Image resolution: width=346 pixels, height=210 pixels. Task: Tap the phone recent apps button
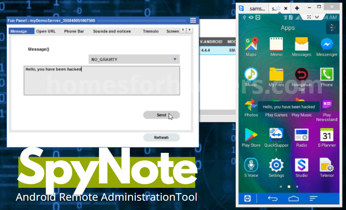[313, 198]
